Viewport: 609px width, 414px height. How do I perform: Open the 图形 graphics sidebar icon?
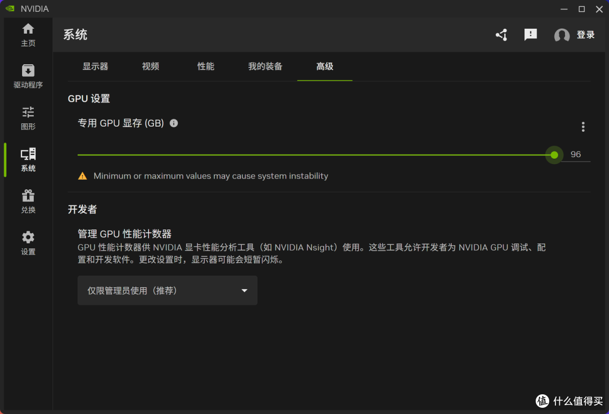(x=28, y=113)
